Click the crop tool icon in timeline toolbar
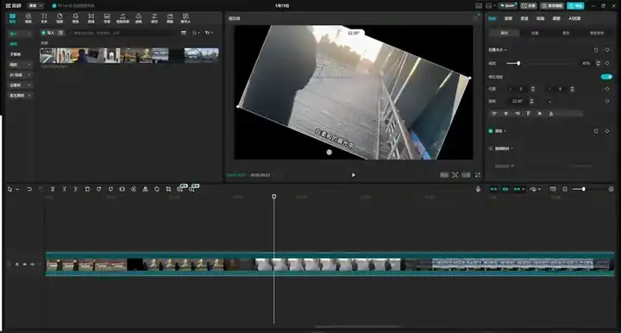 pos(168,189)
